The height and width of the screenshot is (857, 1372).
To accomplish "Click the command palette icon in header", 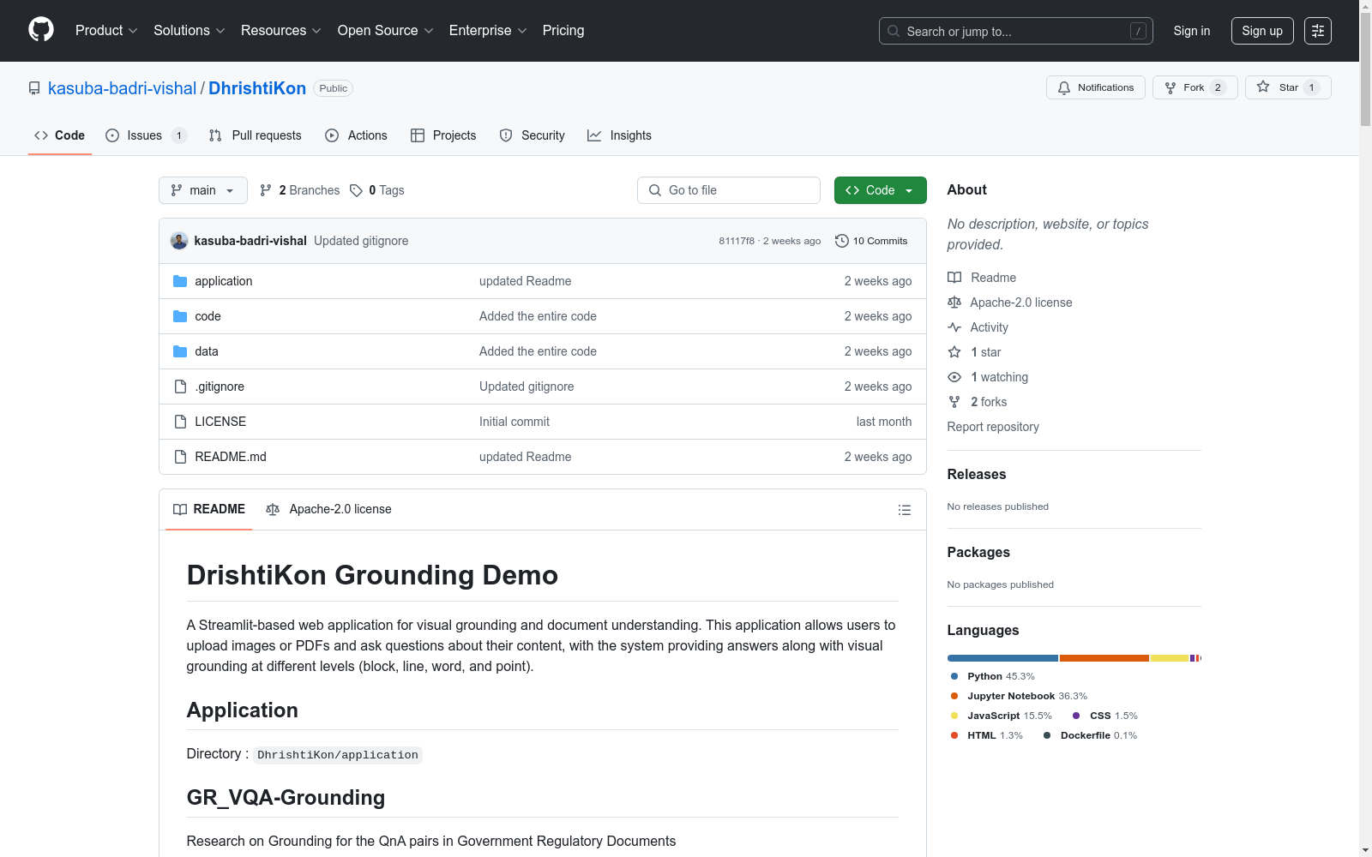I will coord(1317,31).
